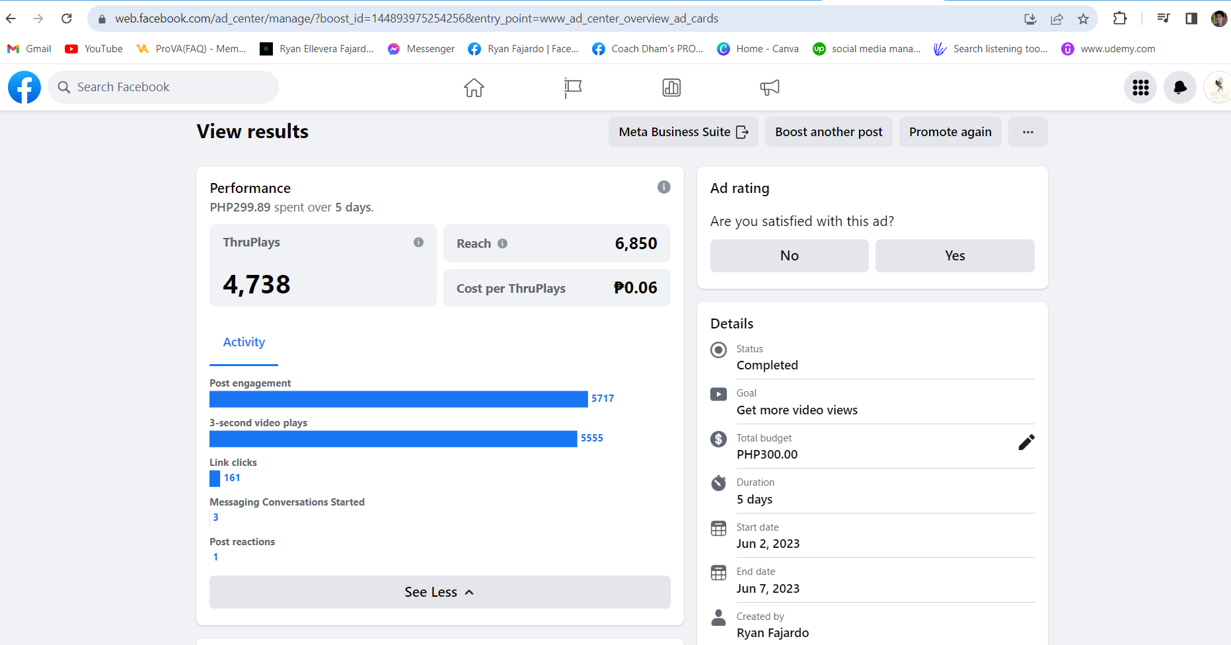
Task: Switch to the Activity tab
Action: pyautogui.click(x=244, y=342)
